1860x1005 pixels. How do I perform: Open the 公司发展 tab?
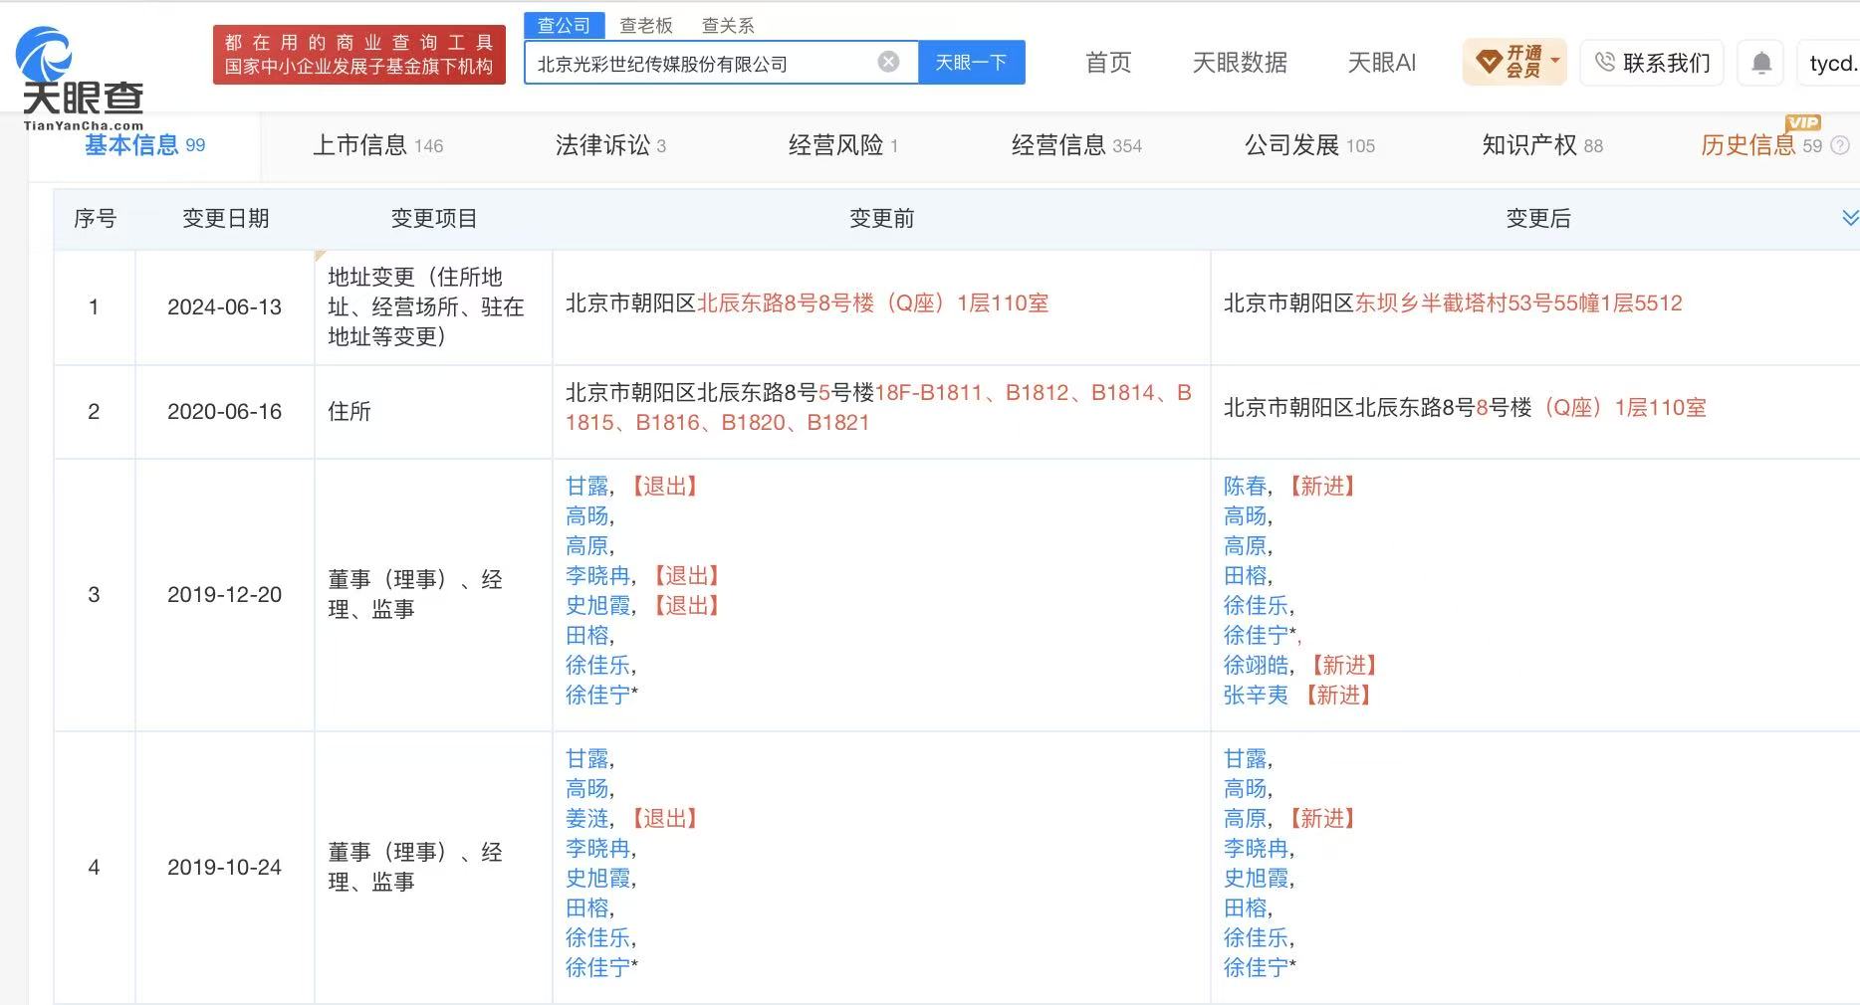(x=1309, y=145)
